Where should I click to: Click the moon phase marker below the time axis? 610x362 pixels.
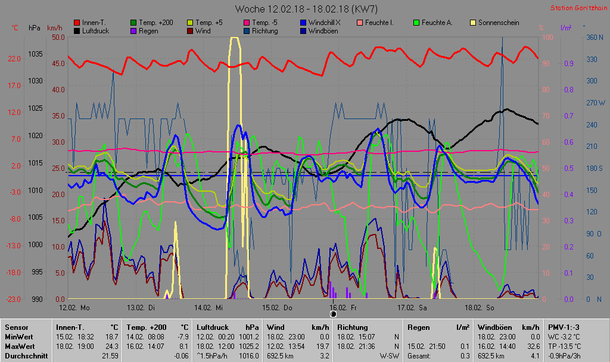click(x=334, y=314)
